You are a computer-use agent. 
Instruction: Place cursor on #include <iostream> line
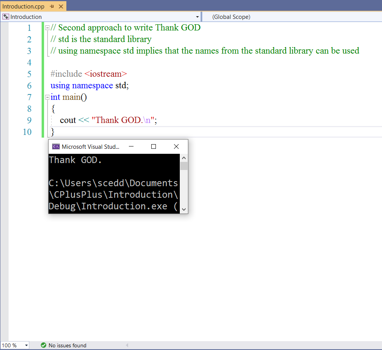pyautogui.click(x=89, y=74)
